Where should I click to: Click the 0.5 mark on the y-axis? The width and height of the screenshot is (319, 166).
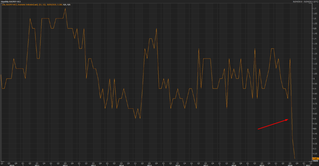(314, 128)
